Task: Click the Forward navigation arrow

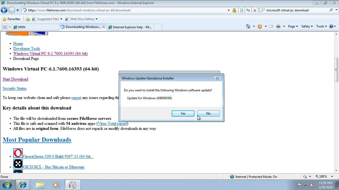Action: (12, 10)
